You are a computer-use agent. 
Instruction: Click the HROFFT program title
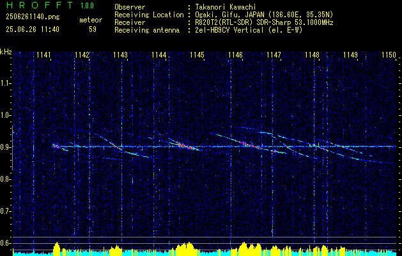coord(39,5)
